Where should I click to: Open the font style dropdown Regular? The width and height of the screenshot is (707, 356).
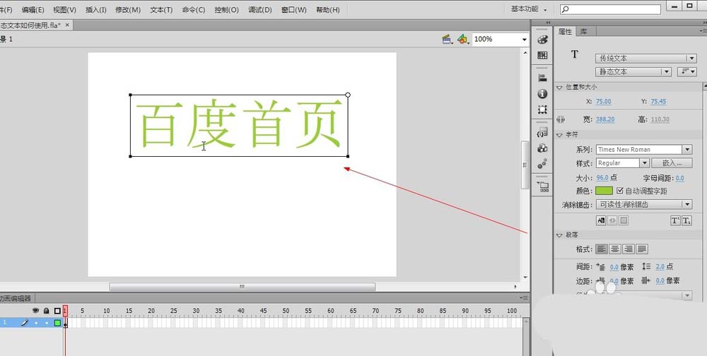click(x=622, y=163)
